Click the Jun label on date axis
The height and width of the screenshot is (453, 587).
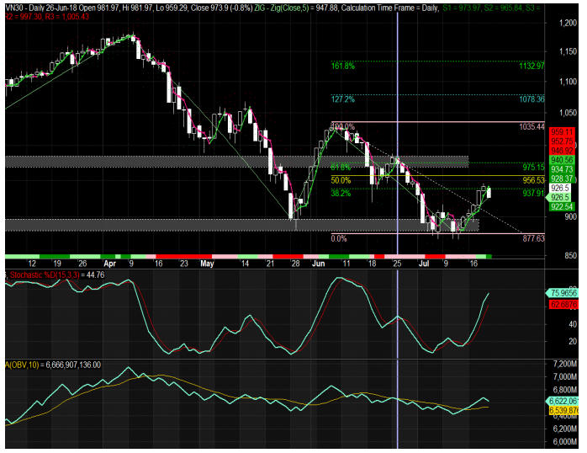click(x=318, y=264)
